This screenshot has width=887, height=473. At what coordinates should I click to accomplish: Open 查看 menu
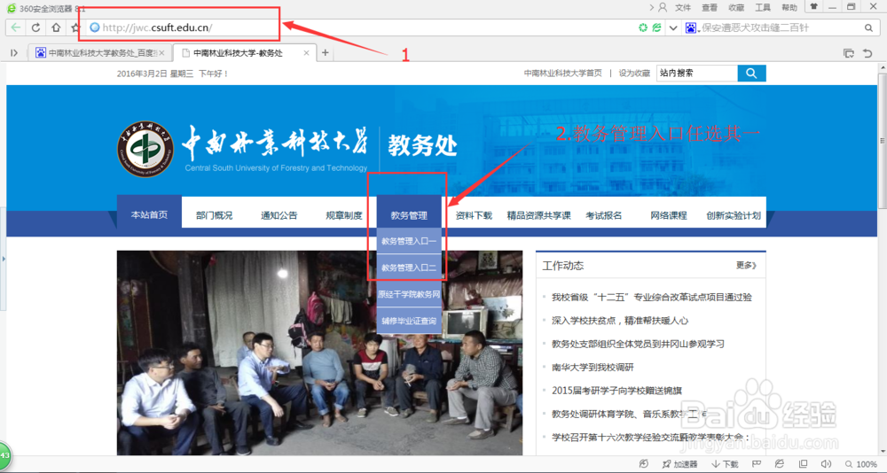(710, 7)
